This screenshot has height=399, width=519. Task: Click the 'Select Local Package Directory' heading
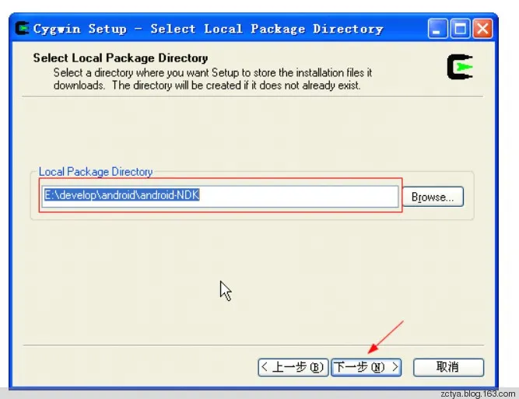click(121, 58)
